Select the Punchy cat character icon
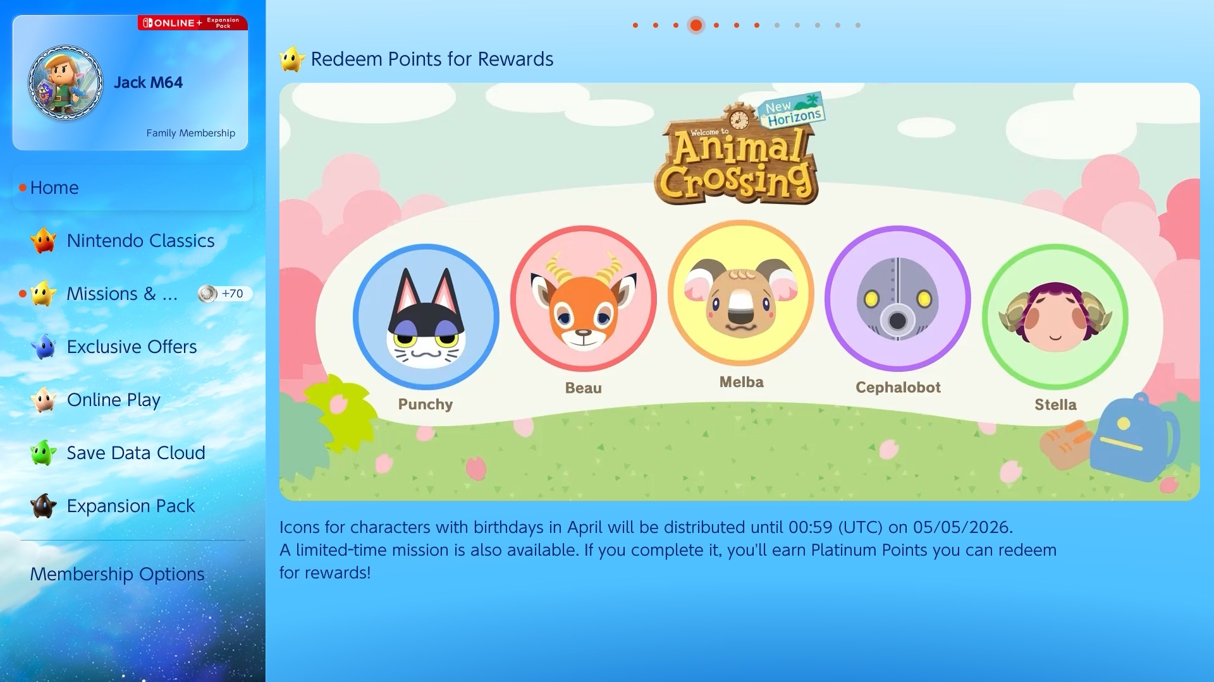Viewport: 1214px width, 682px height. (x=426, y=316)
